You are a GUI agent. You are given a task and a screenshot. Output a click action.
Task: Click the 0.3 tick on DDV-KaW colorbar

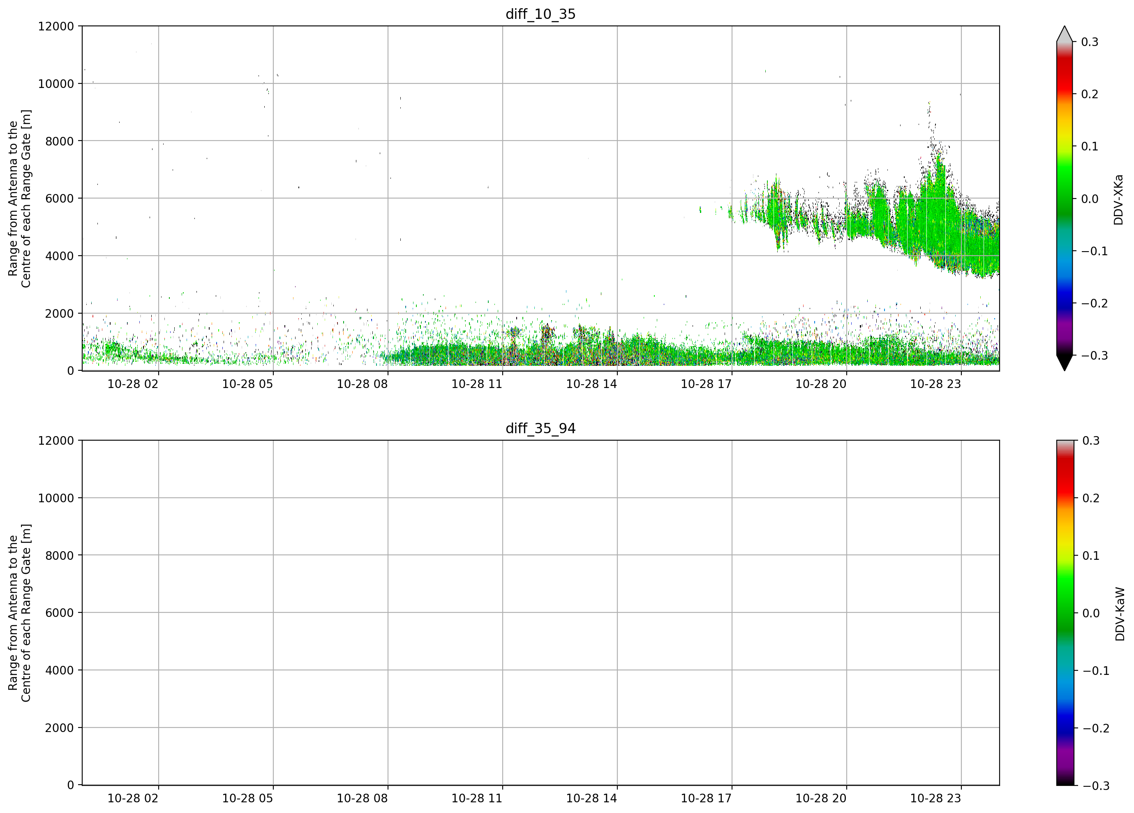(1091, 441)
